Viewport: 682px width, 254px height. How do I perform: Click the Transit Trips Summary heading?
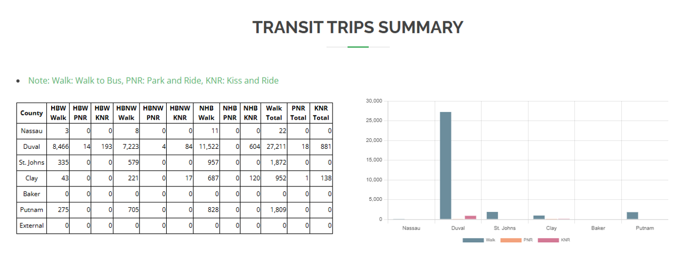tap(358, 27)
